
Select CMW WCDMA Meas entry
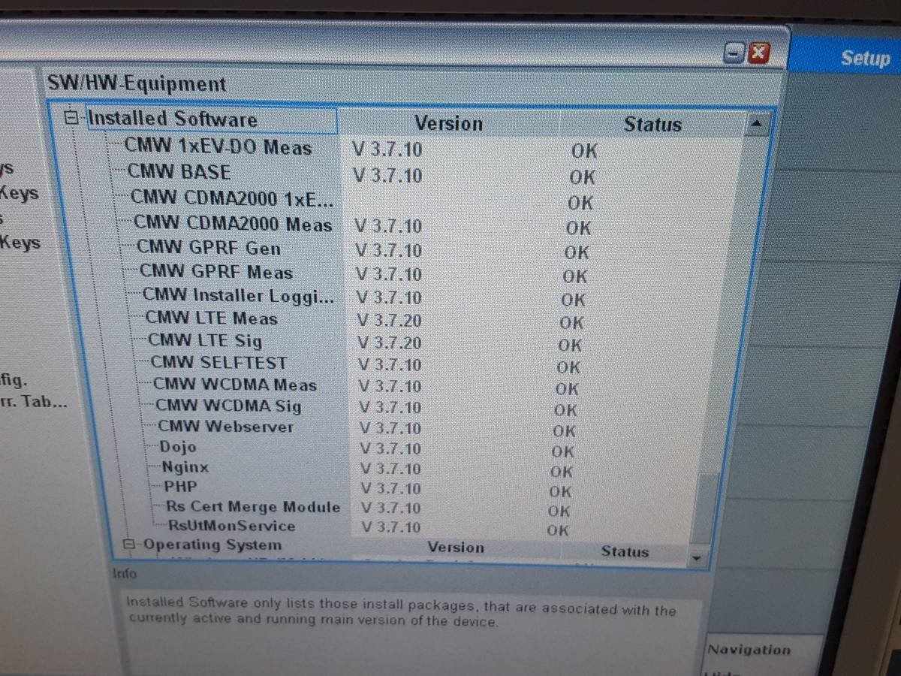pyautogui.click(x=235, y=385)
